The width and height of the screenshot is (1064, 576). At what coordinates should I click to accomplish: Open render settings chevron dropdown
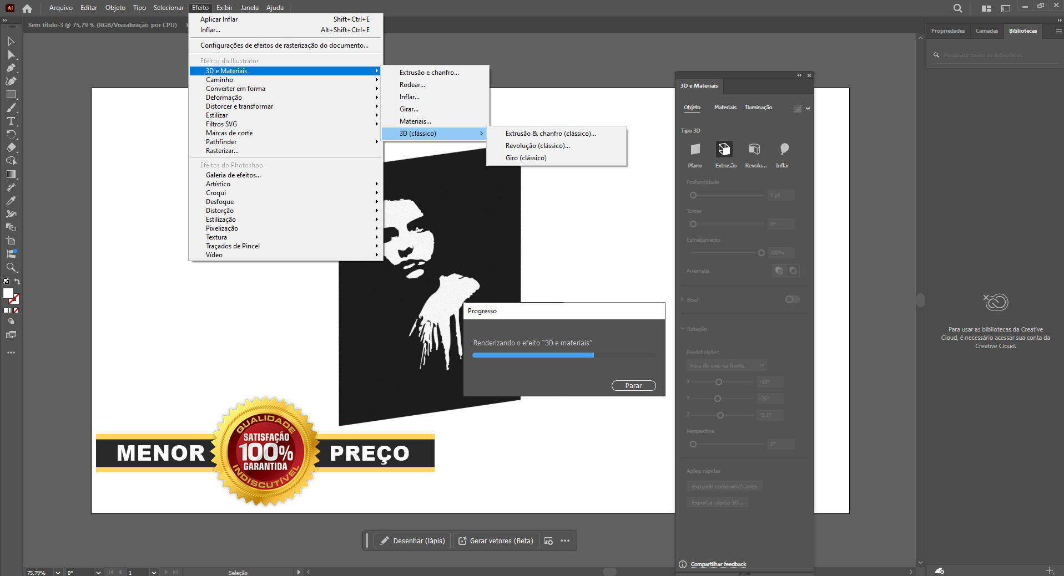[808, 109]
